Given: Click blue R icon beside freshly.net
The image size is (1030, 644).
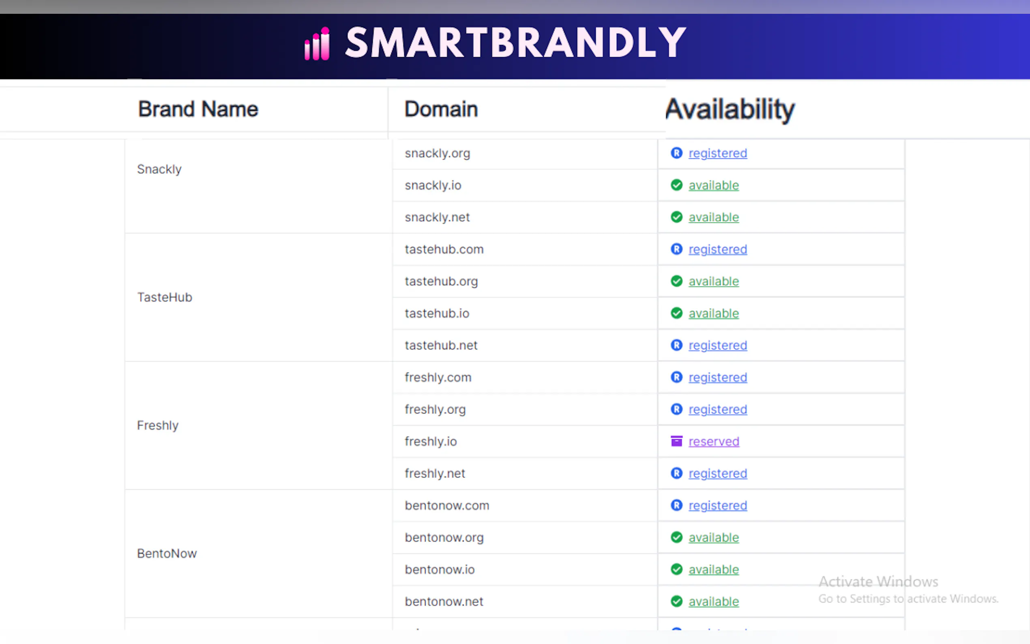Looking at the screenshot, I should tap(676, 473).
